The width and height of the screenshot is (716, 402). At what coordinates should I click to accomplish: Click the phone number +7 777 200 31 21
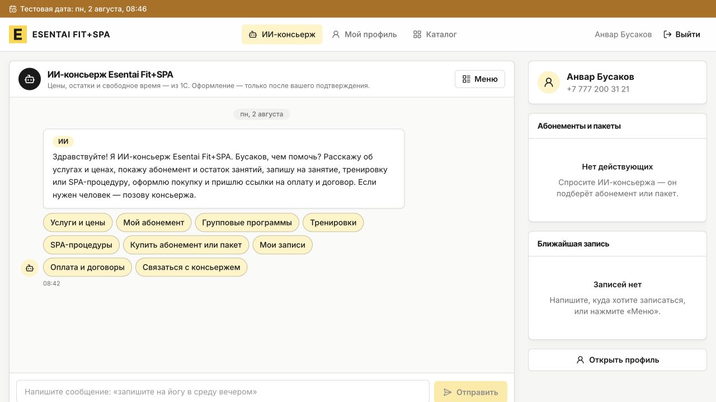click(598, 89)
